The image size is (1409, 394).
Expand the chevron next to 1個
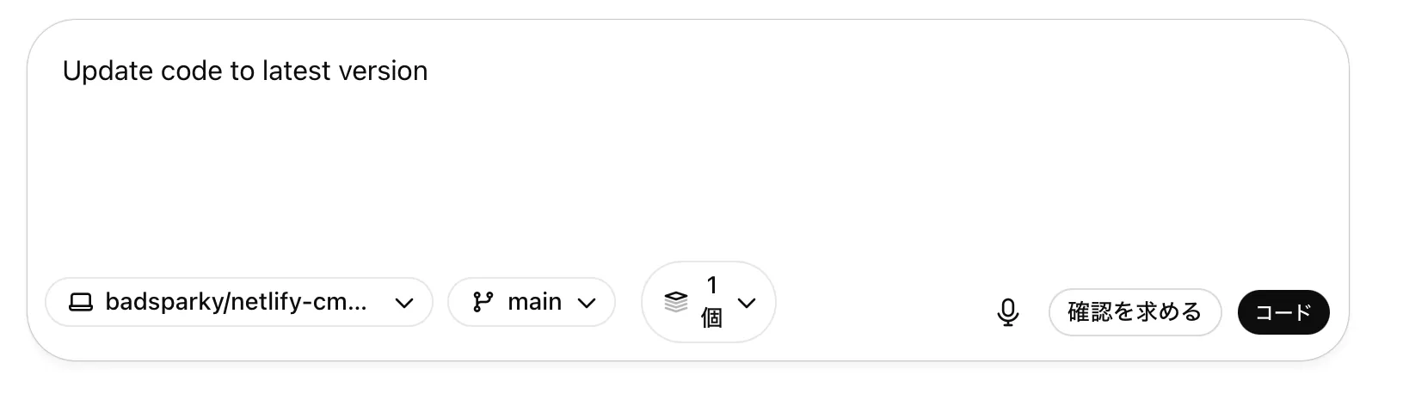click(747, 303)
